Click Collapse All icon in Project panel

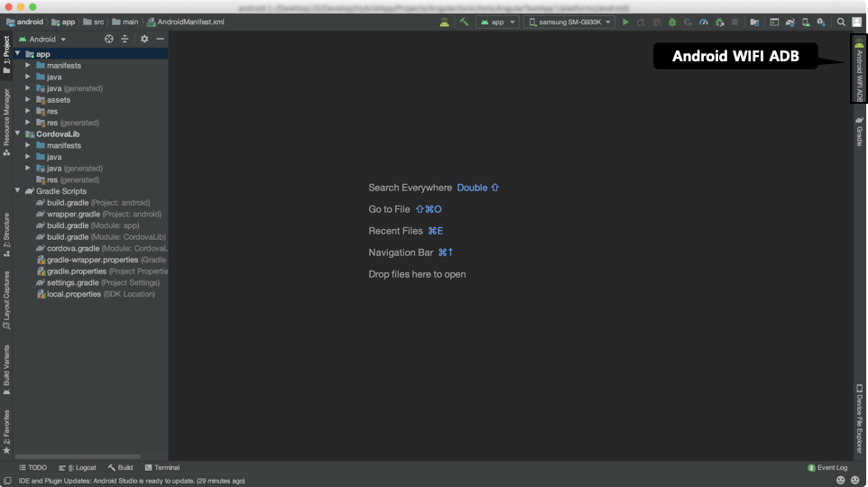pyautogui.click(x=125, y=39)
